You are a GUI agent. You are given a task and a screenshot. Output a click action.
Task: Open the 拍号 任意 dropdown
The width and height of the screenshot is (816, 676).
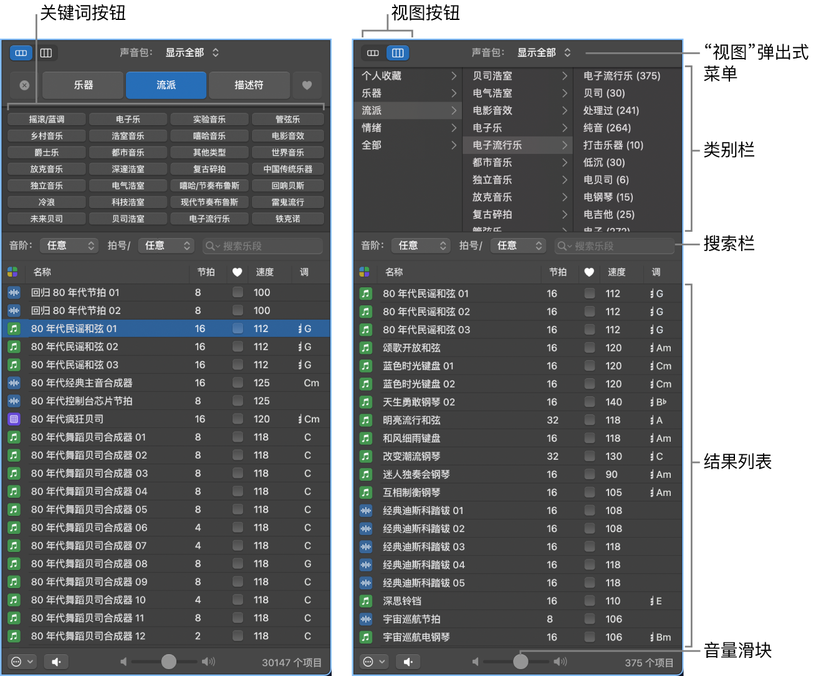point(166,245)
